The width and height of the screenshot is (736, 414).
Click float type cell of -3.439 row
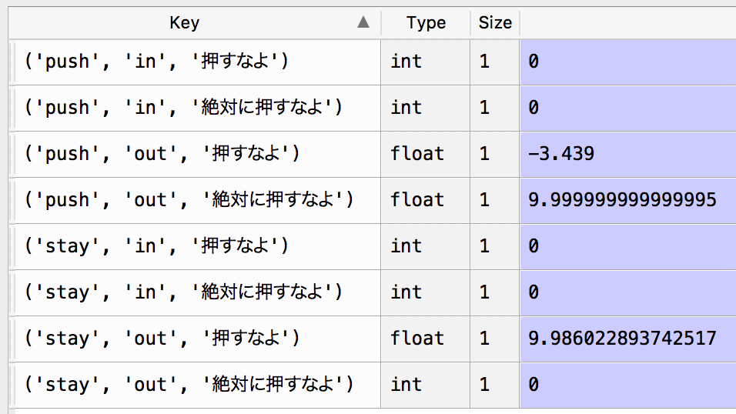[x=417, y=154]
